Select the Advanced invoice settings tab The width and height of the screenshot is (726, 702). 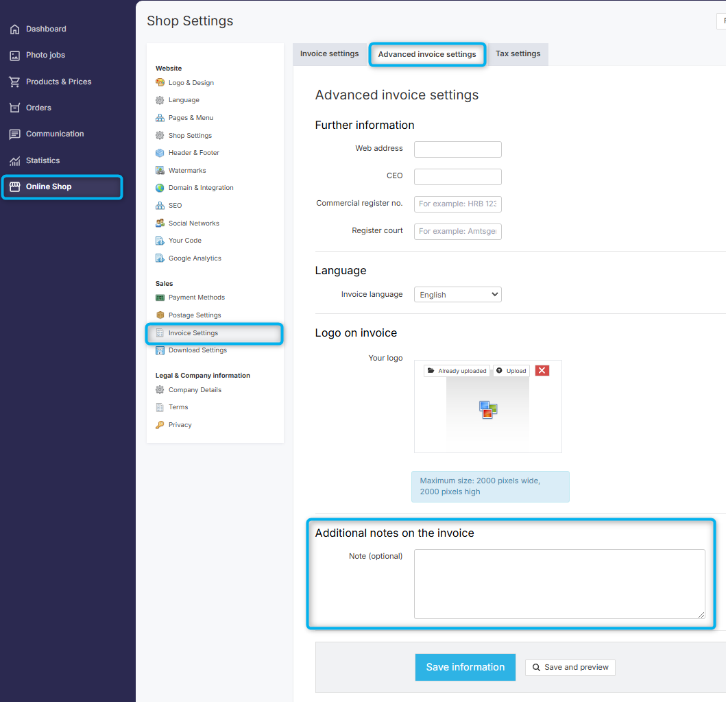pyautogui.click(x=427, y=54)
